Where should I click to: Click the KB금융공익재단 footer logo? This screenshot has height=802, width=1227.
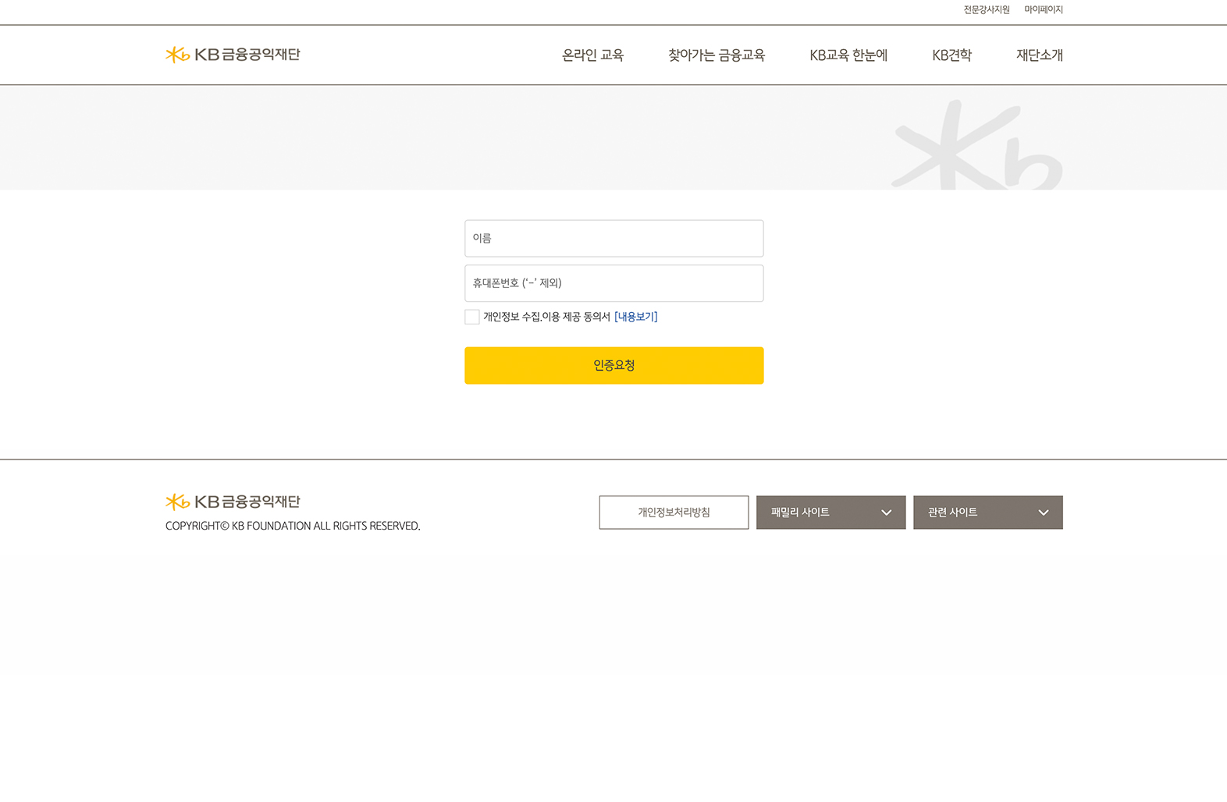pos(233,502)
